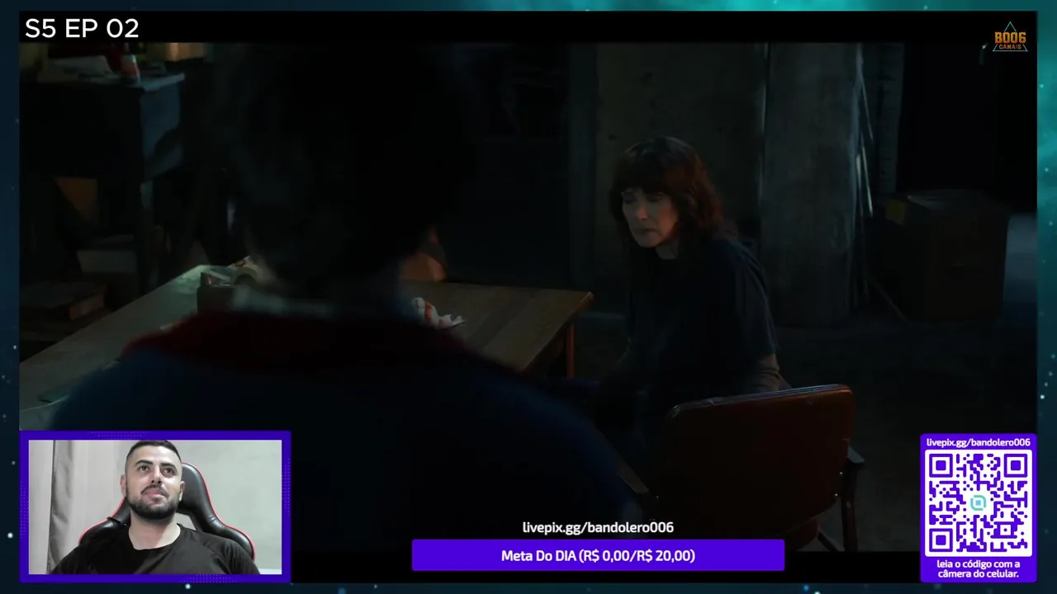
Task: Click the livepix QR code
Action: point(979,503)
